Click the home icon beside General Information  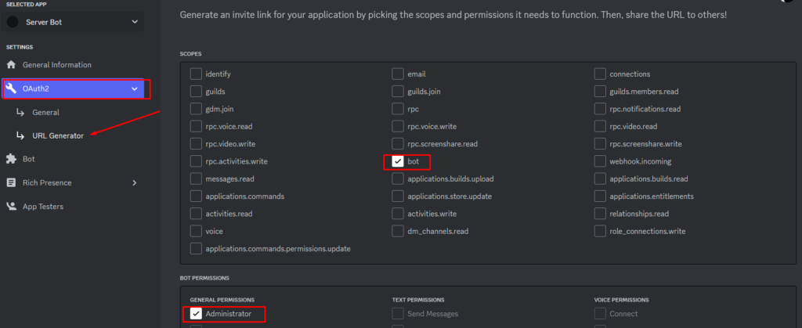click(11, 65)
